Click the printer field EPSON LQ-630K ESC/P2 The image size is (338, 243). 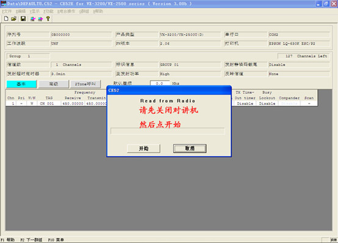(x=299, y=44)
